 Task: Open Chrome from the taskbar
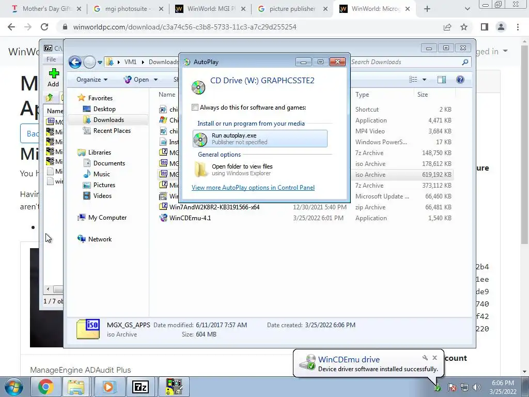coord(45,387)
